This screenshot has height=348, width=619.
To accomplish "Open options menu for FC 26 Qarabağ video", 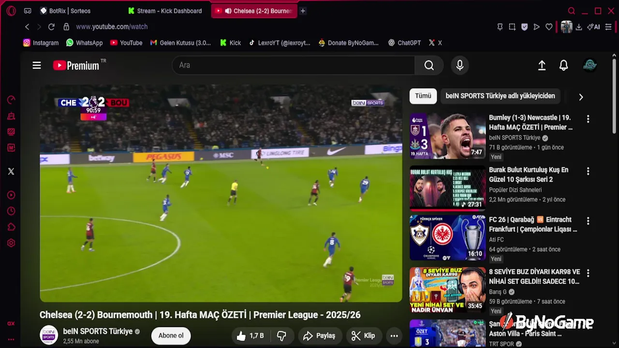I will click(x=588, y=221).
